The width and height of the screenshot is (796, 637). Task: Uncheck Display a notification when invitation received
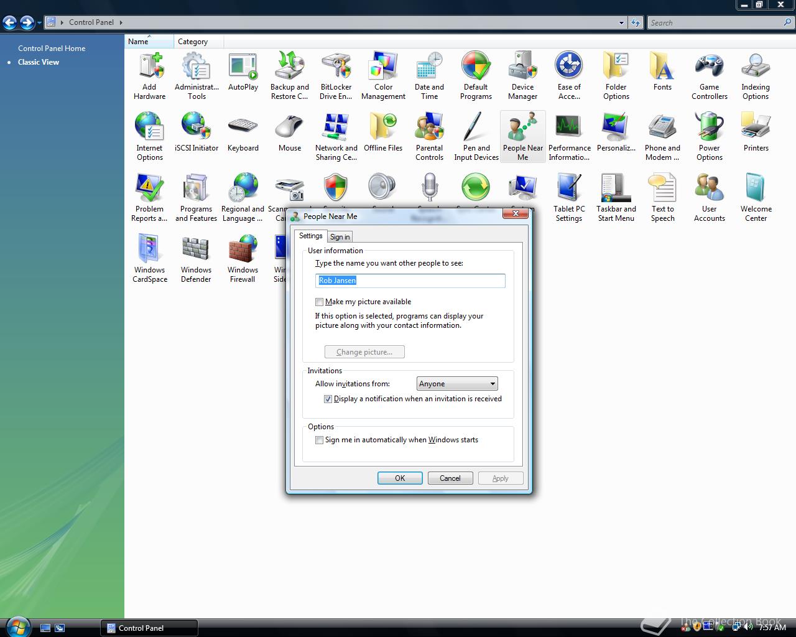pyautogui.click(x=328, y=399)
